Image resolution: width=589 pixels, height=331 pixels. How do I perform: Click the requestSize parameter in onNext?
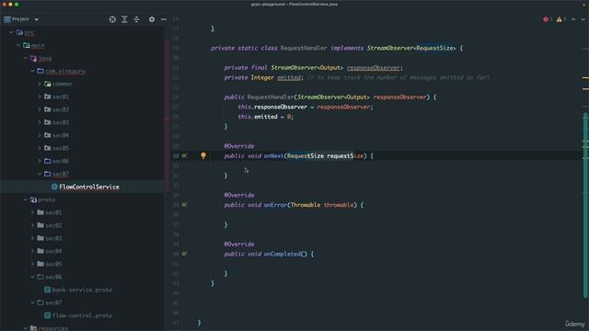[345, 155]
